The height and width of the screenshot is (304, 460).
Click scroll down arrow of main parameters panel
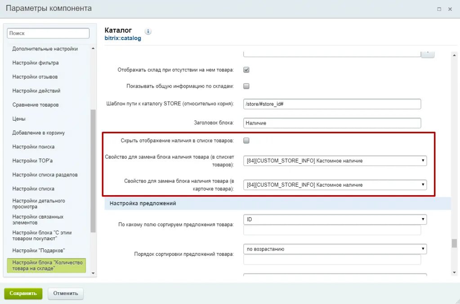coord(454,273)
